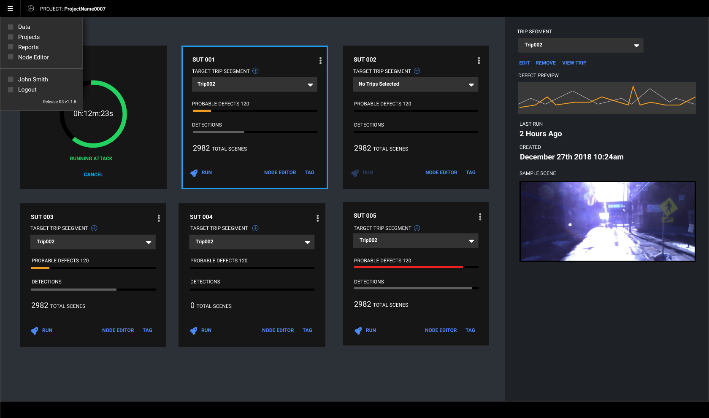Viewport: 709px width, 418px height.
Task: Expand SUT 003 Trip002 dropdown
Action: tap(93, 242)
